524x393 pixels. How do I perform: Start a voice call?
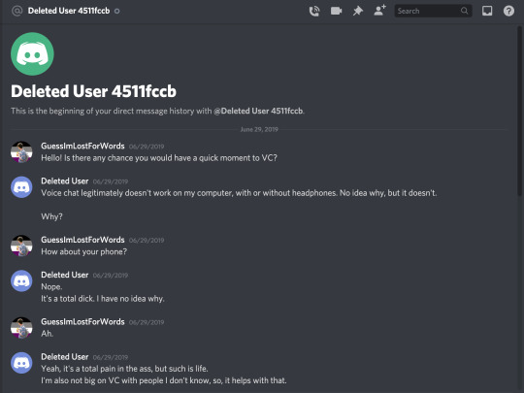[314, 11]
